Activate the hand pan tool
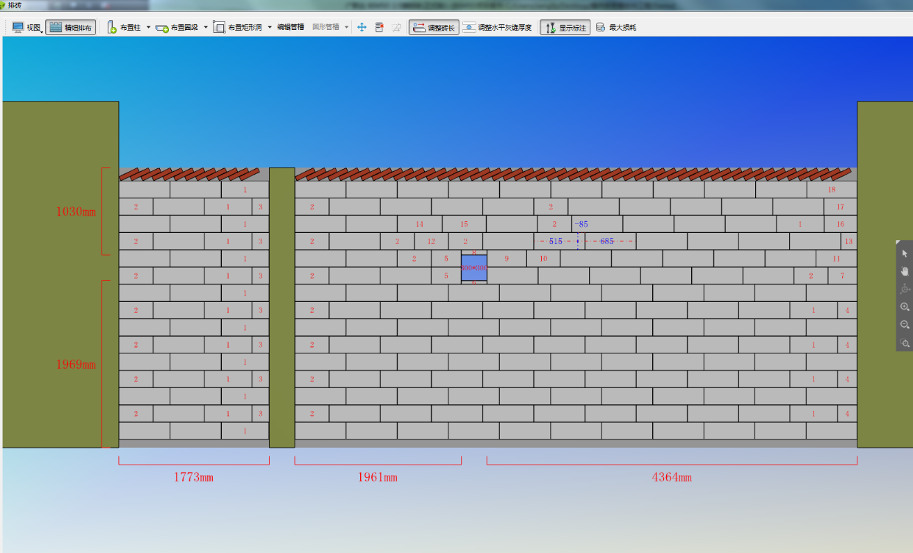Image resolution: width=913 pixels, height=553 pixels. (x=905, y=271)
